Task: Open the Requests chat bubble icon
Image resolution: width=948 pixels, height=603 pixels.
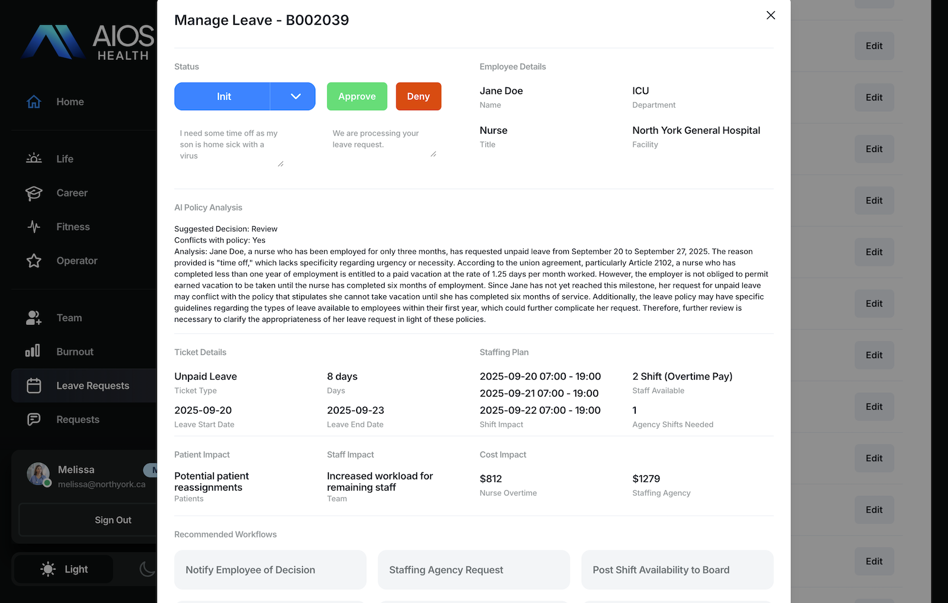Action: tap(34, 419)
